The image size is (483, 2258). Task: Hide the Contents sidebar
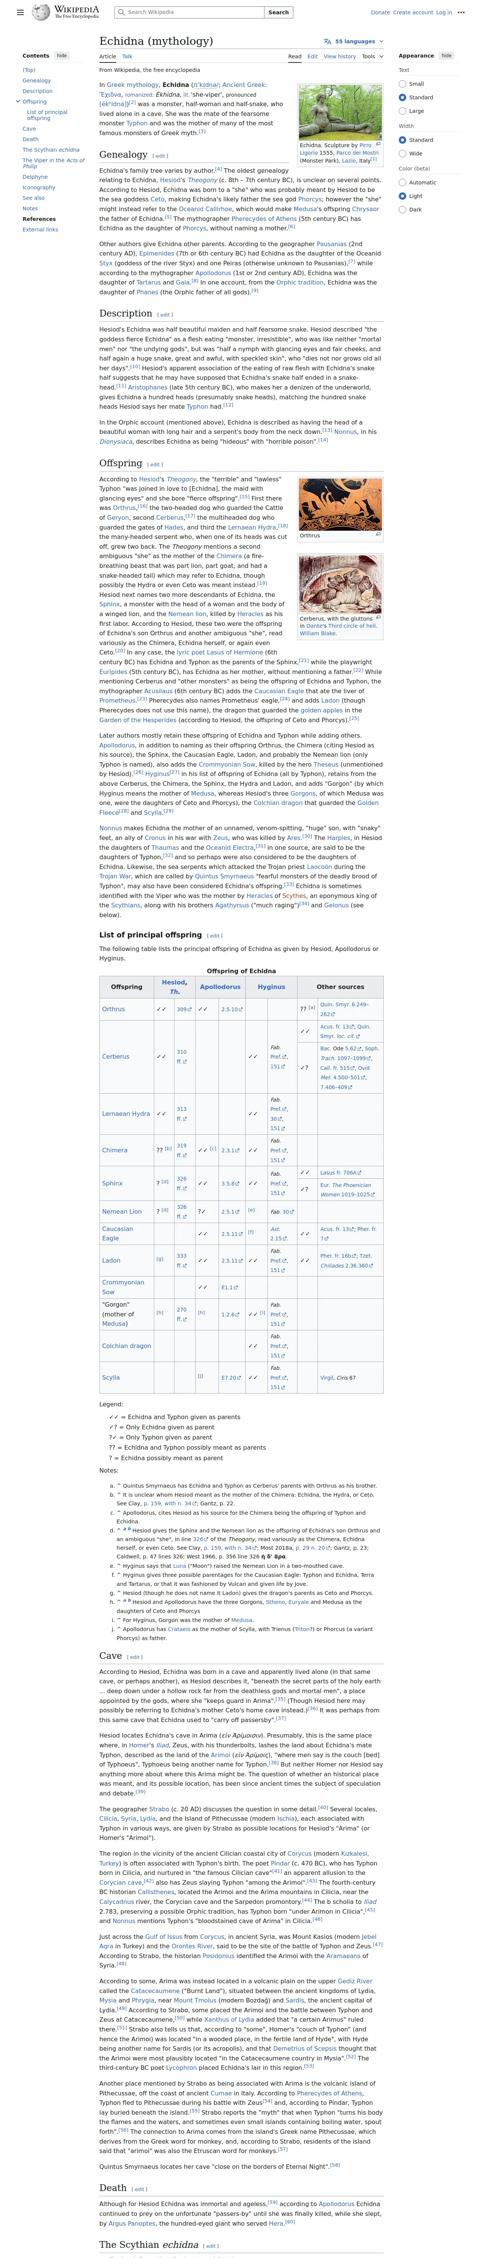61,55
